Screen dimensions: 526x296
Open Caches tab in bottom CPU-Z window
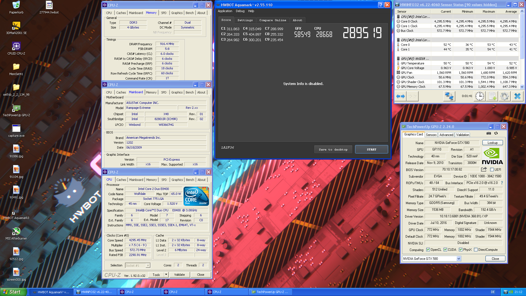121,180
